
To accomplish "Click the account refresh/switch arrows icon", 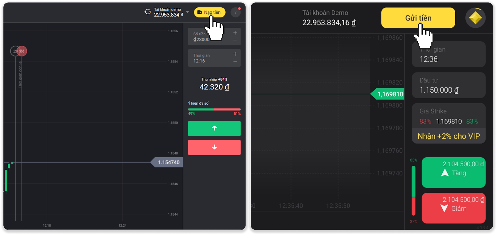I will (148, 12).
